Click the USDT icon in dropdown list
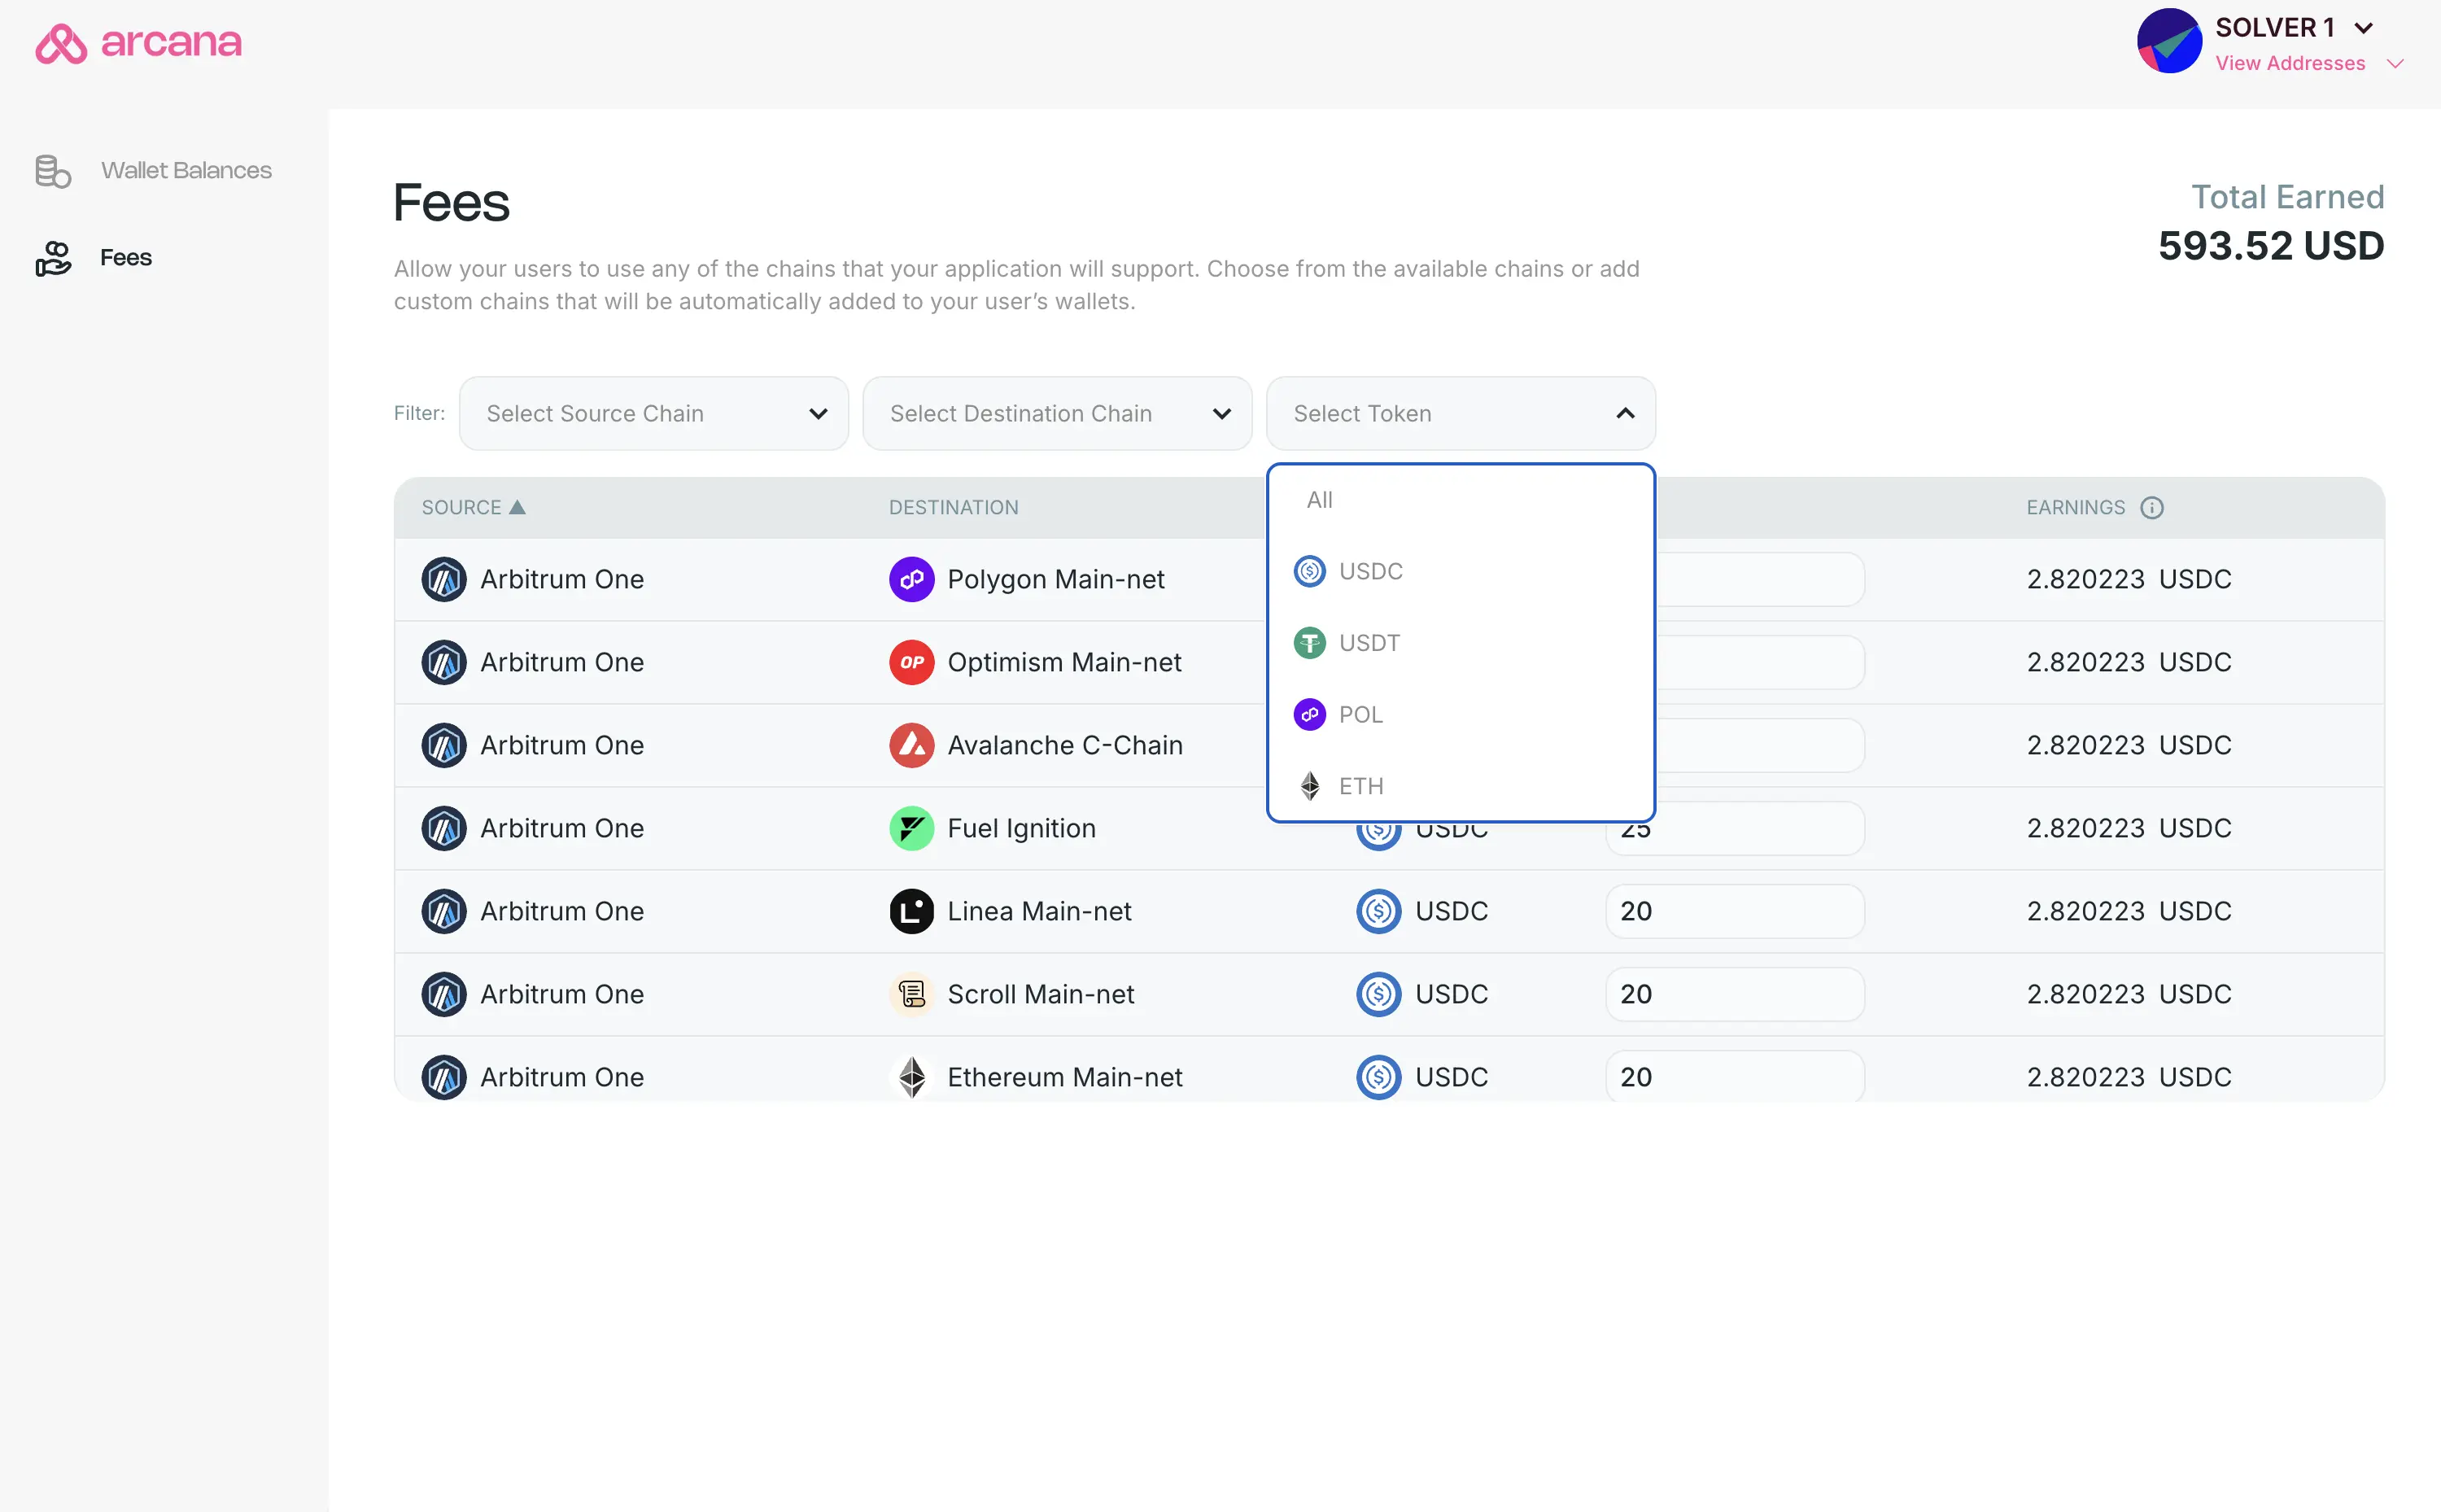2441x1512 pixels. coord(1309,643)
